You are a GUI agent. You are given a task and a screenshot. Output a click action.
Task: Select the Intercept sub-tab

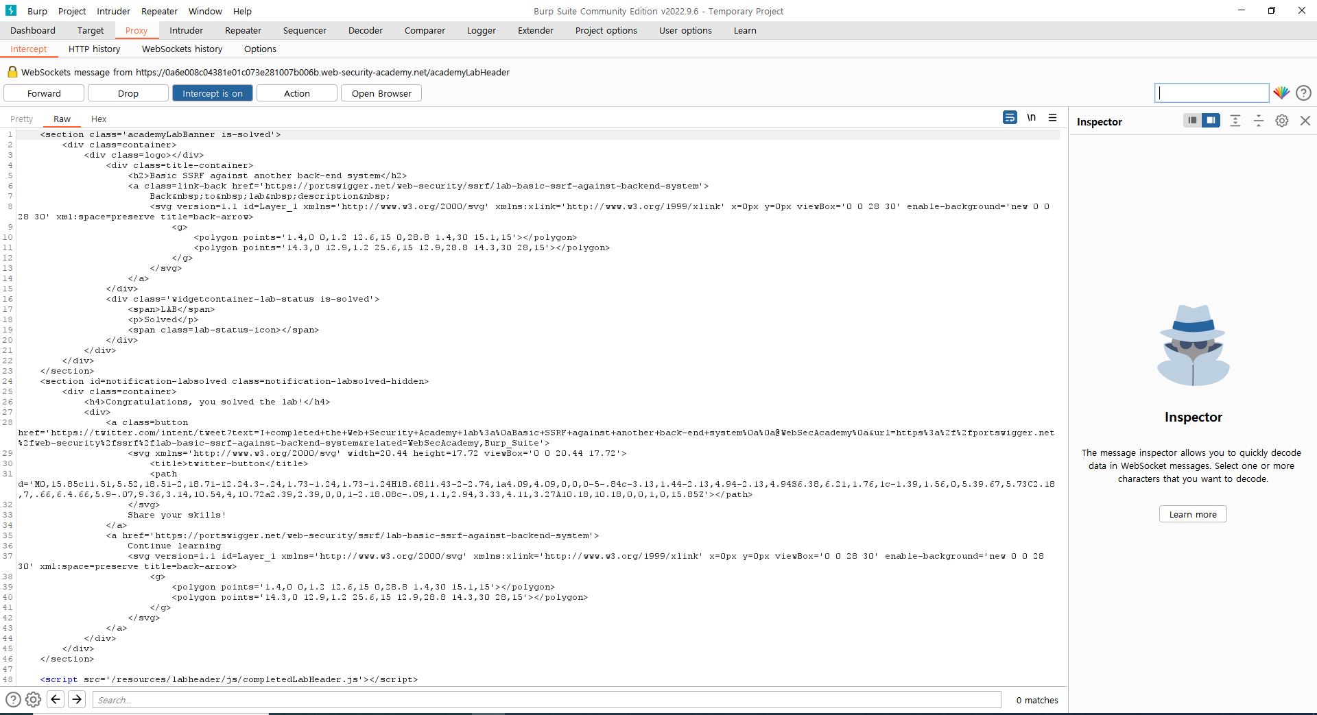click(x=29, y=49)
